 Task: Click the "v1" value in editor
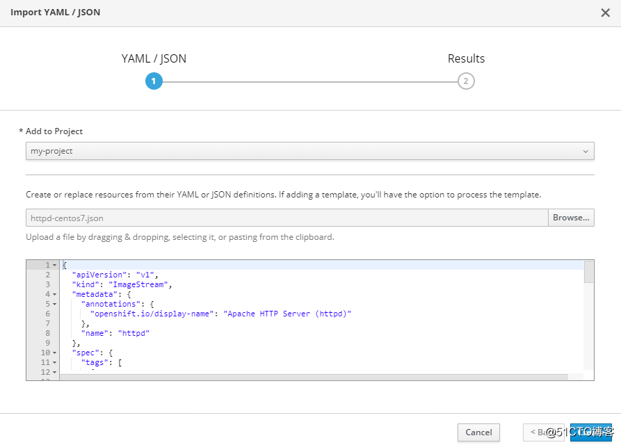click(x=145, y=275)
